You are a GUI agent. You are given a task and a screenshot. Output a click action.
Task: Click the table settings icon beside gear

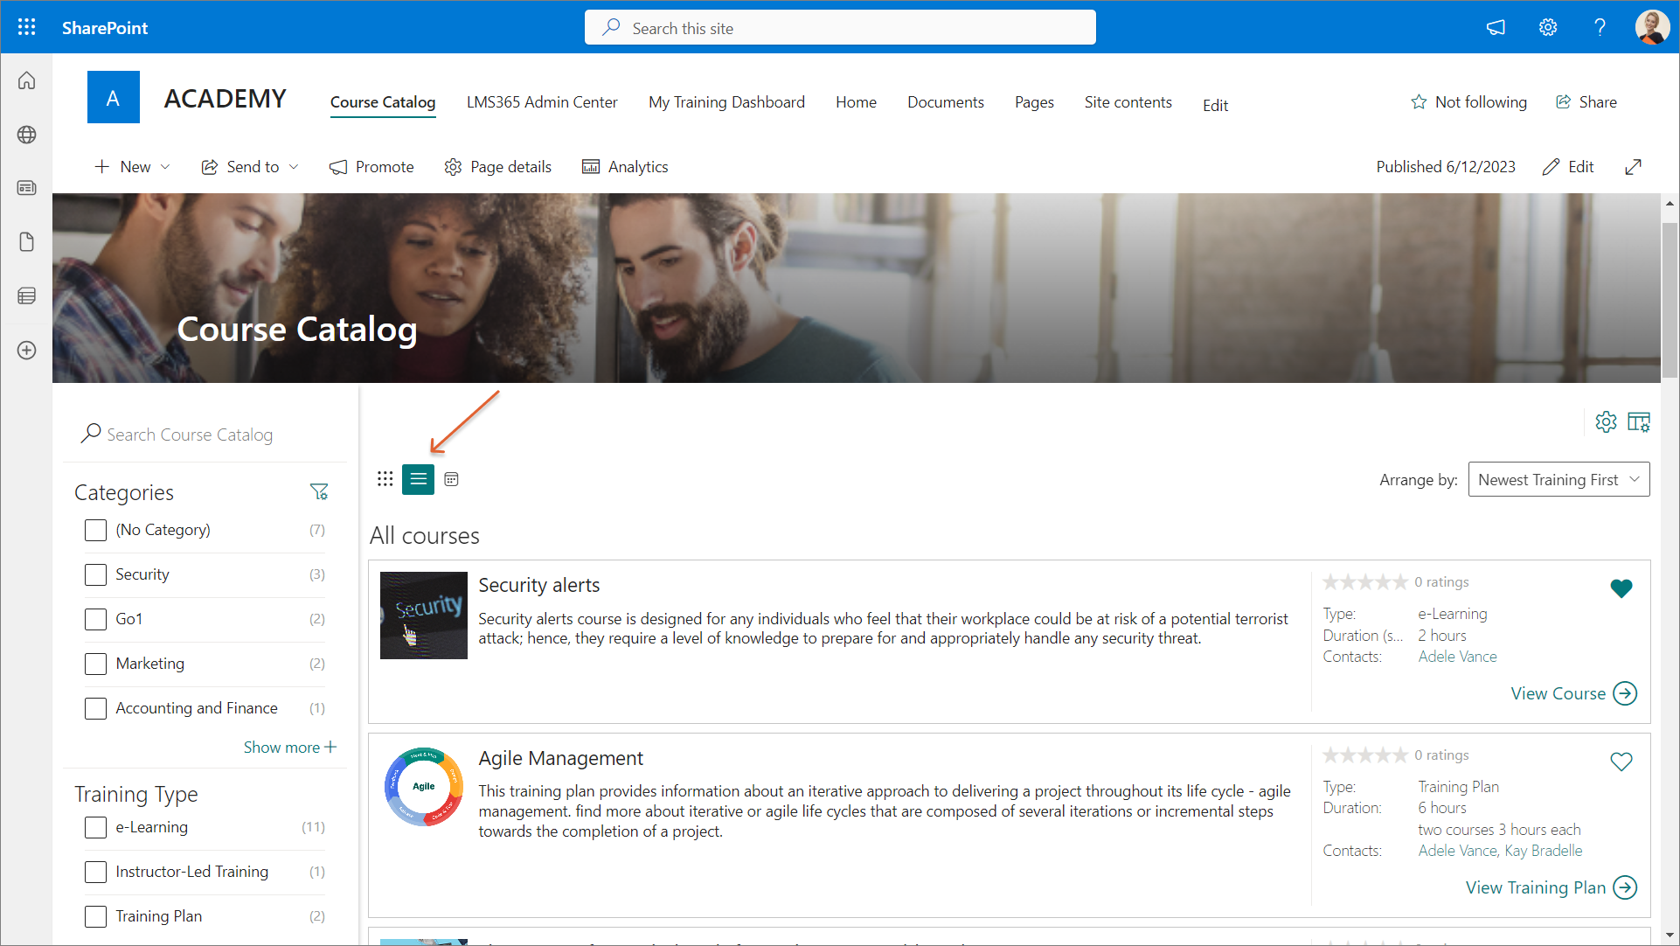[1638, 422]
